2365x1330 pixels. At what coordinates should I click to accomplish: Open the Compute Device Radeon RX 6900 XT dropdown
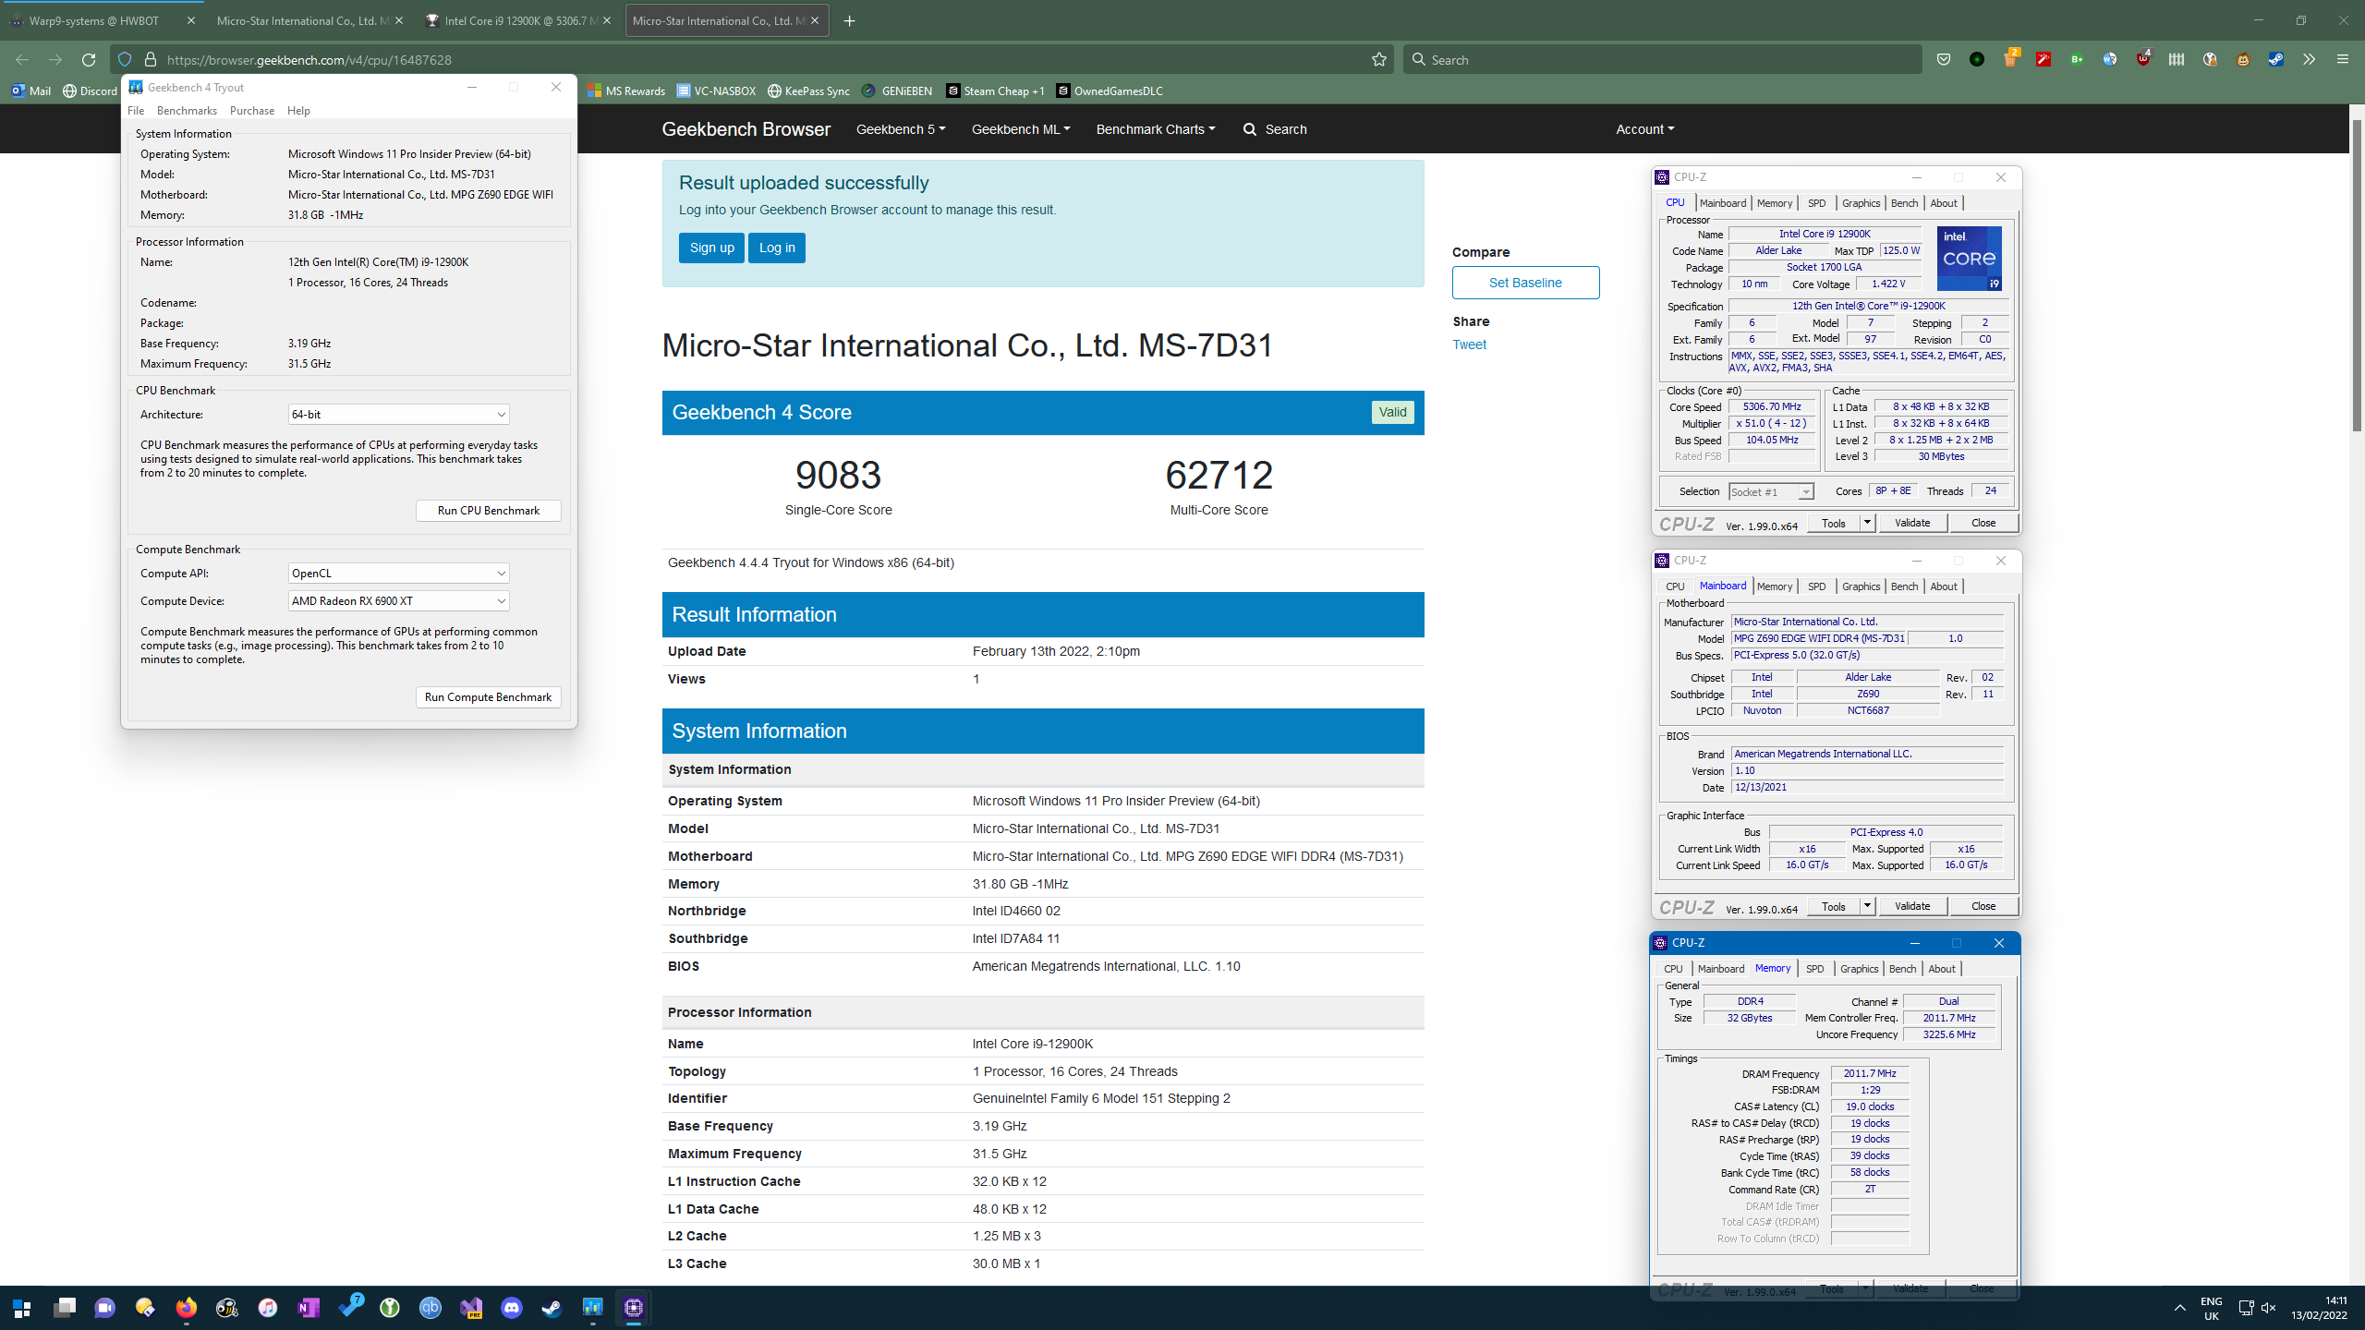tap(398, 601)
